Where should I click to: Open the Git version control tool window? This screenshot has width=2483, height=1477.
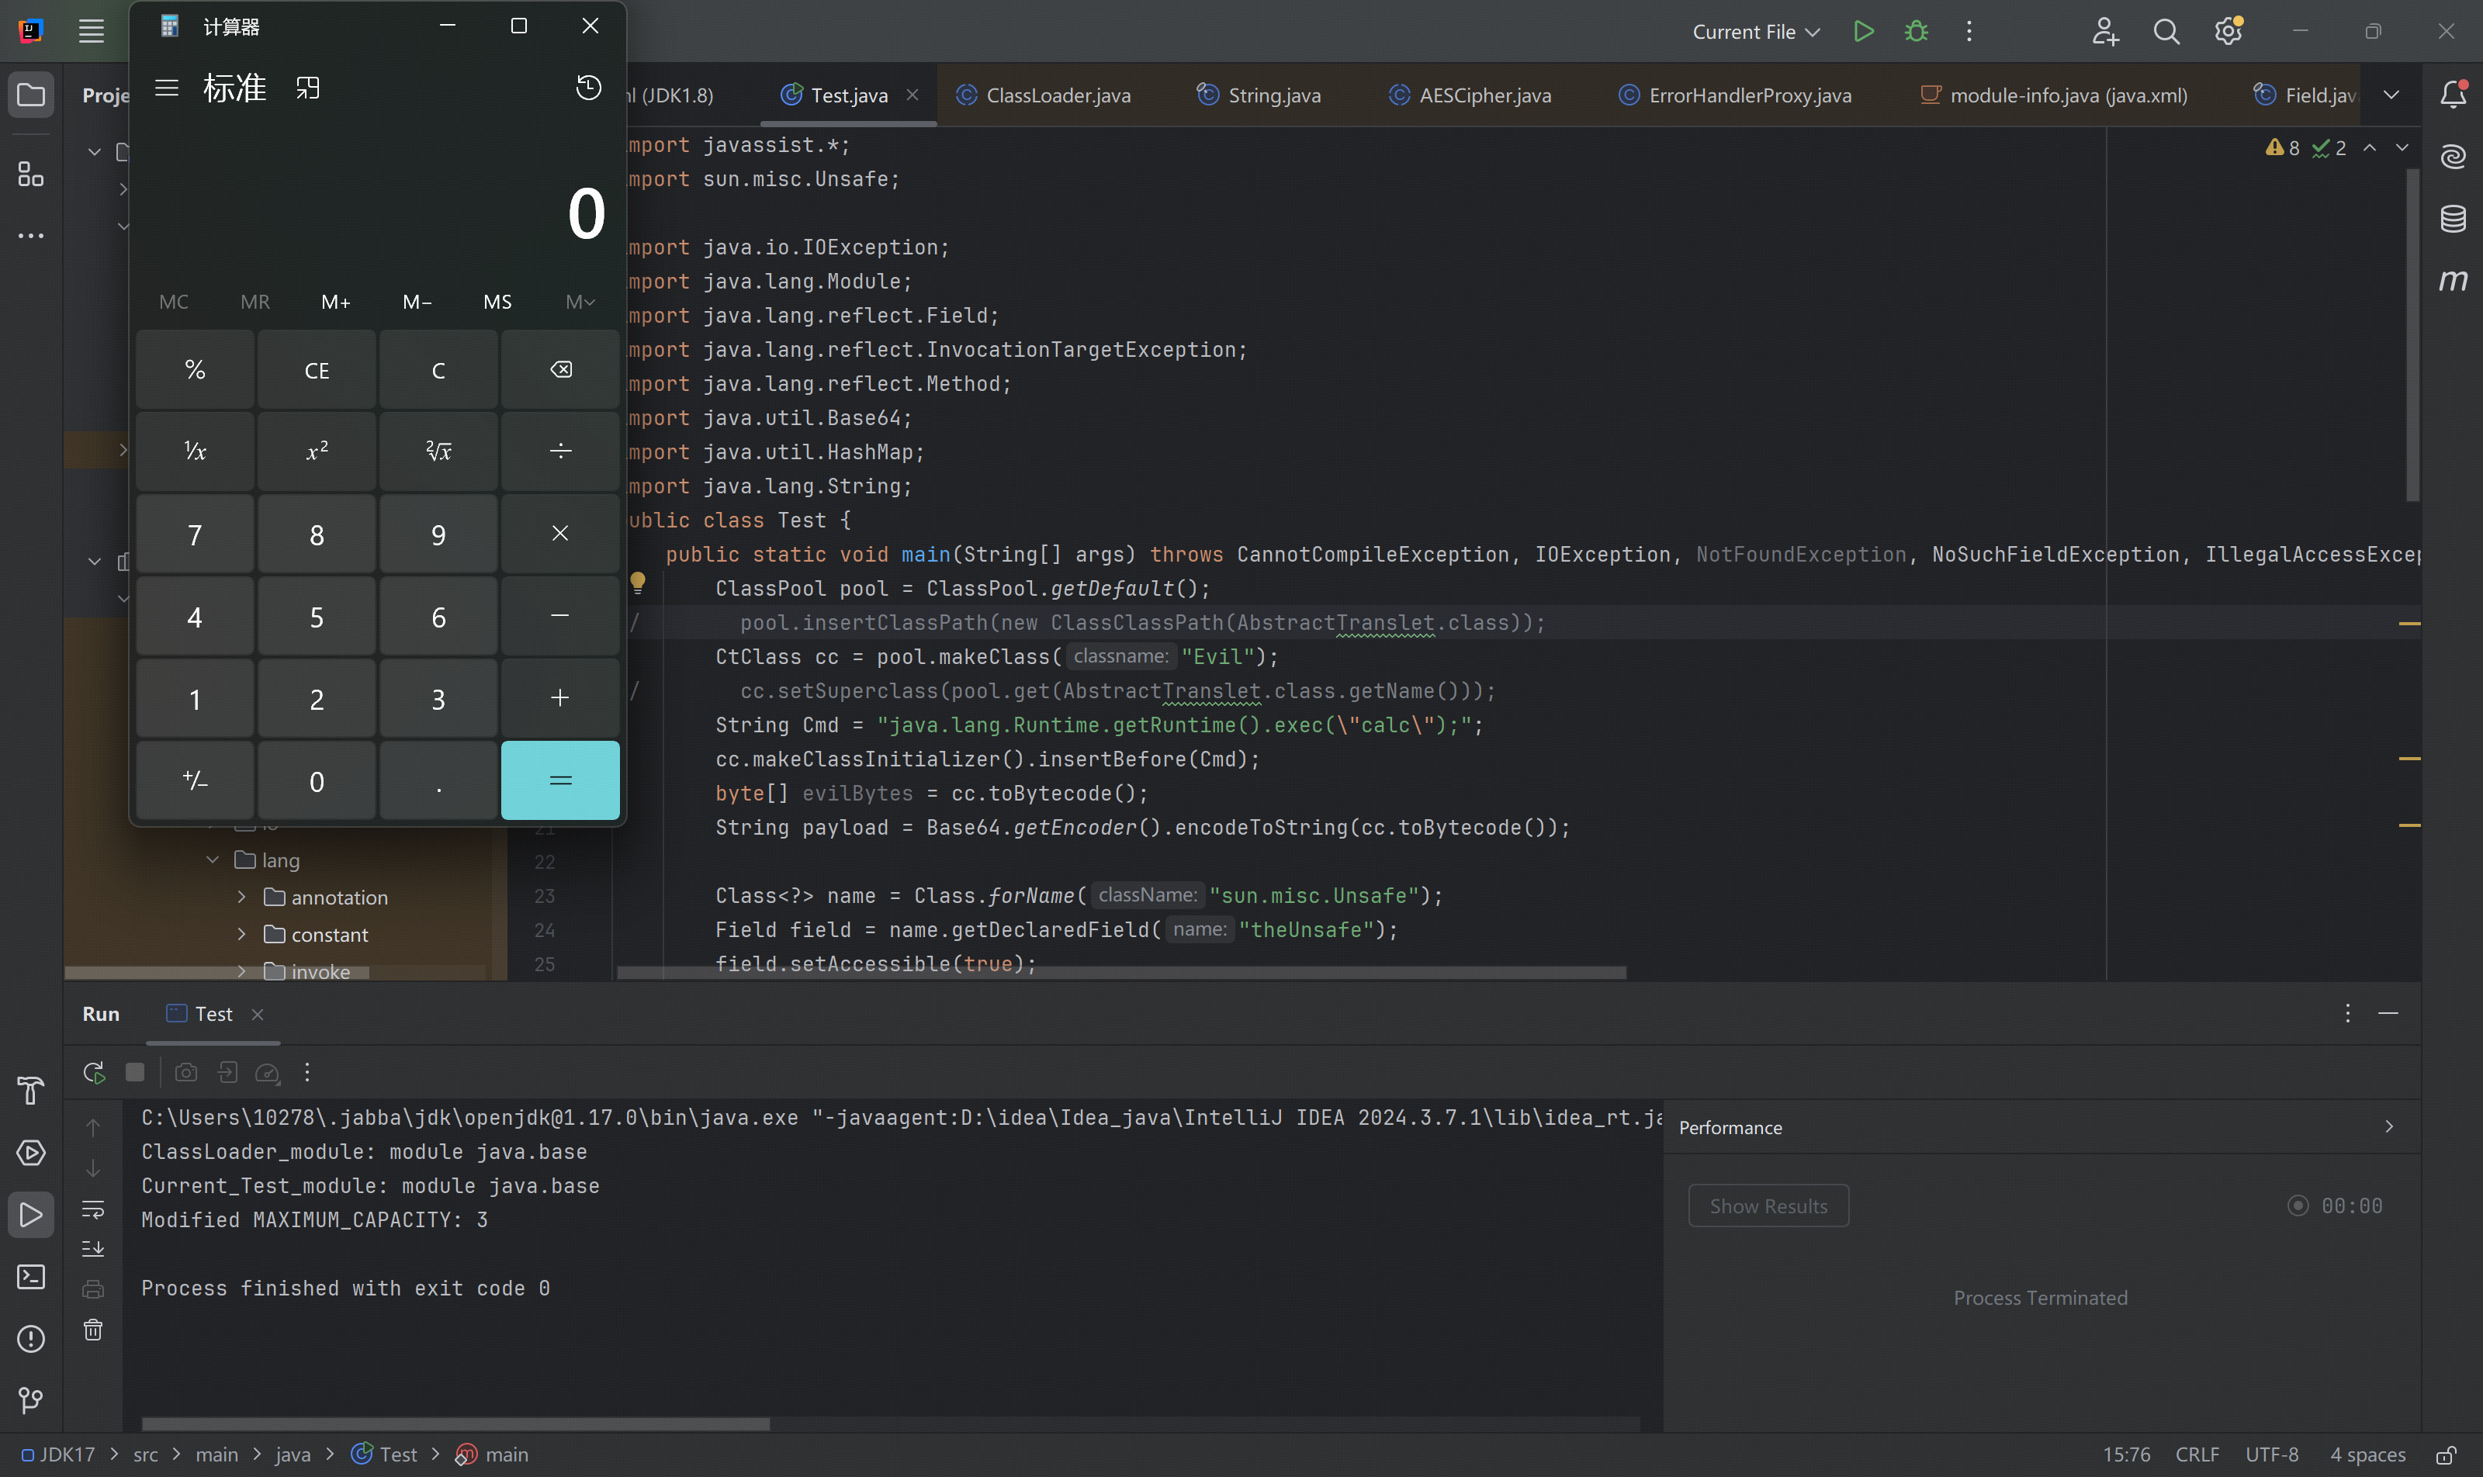tap(31, 1400)
